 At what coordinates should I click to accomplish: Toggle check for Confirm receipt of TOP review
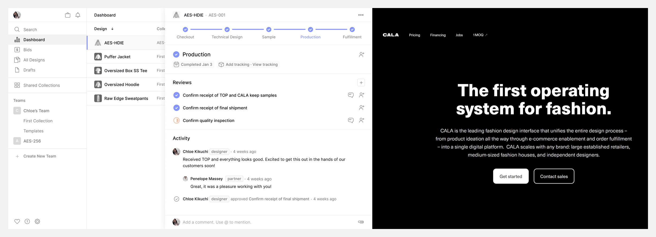tap(177, 95)
